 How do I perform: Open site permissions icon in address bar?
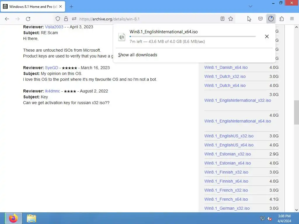tap(74, 19)
